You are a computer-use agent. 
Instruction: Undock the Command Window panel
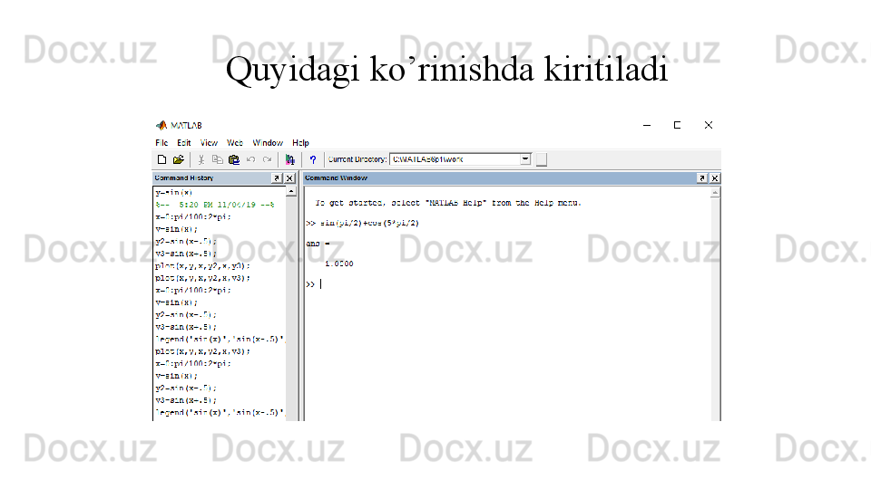click(701, 178)
